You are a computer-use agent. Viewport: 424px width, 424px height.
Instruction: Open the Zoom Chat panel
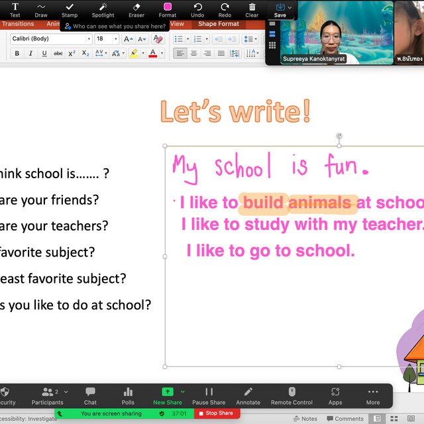pos(90,396)
